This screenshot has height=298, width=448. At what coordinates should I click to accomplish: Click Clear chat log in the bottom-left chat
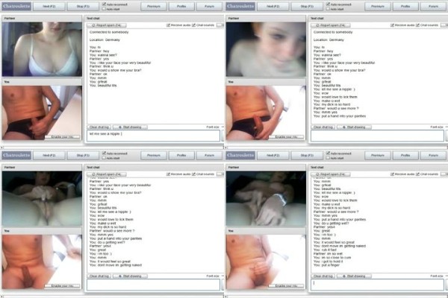[99, 276]
